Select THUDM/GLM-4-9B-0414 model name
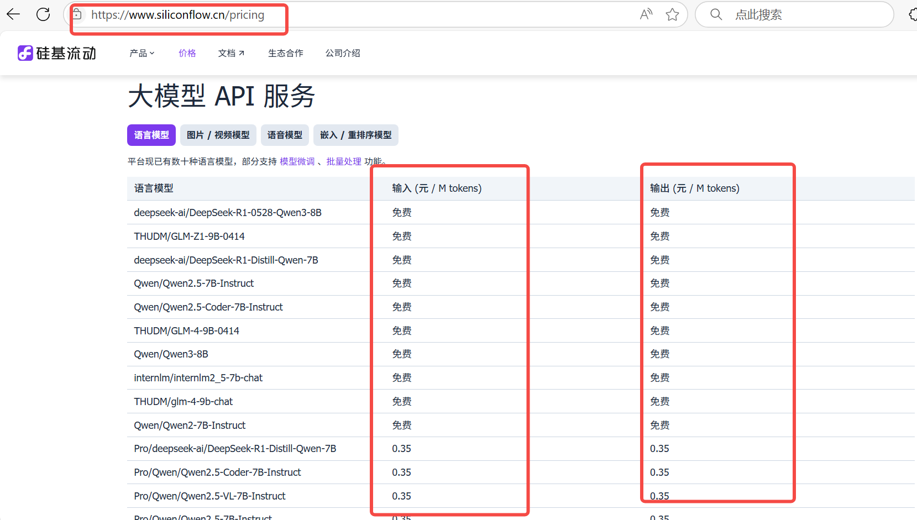This screenshot has width=917, height=520. pyautogui.click(x=186, y=331)
